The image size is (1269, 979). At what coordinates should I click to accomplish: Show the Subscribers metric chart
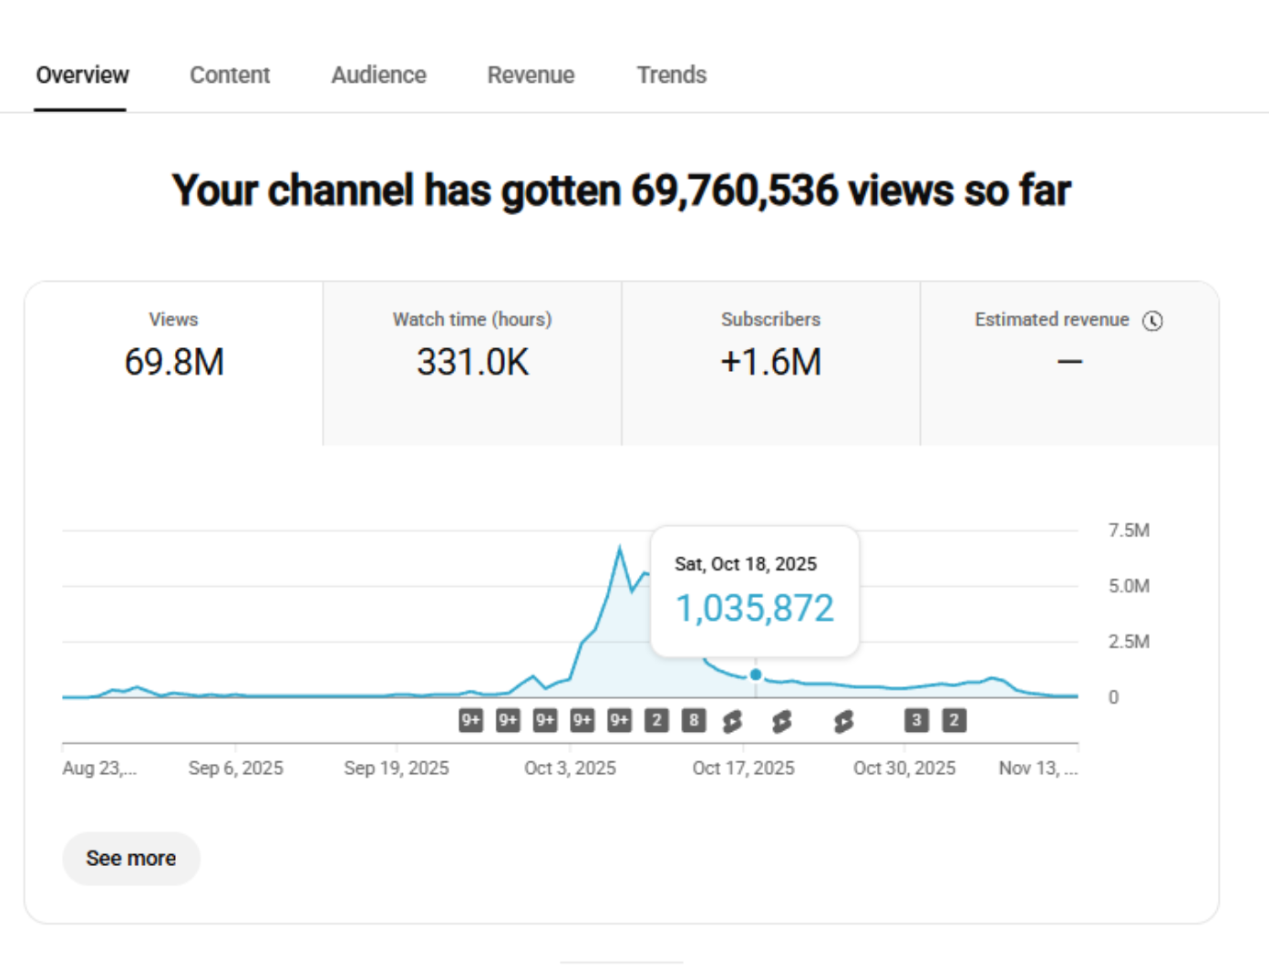(x=770, y=363)
